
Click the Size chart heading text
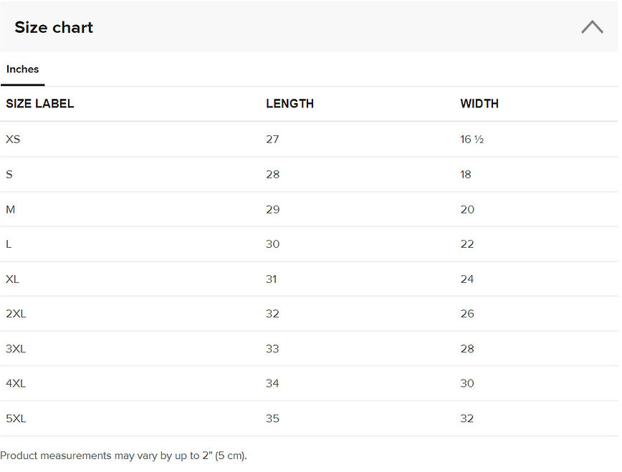point(54,27)
